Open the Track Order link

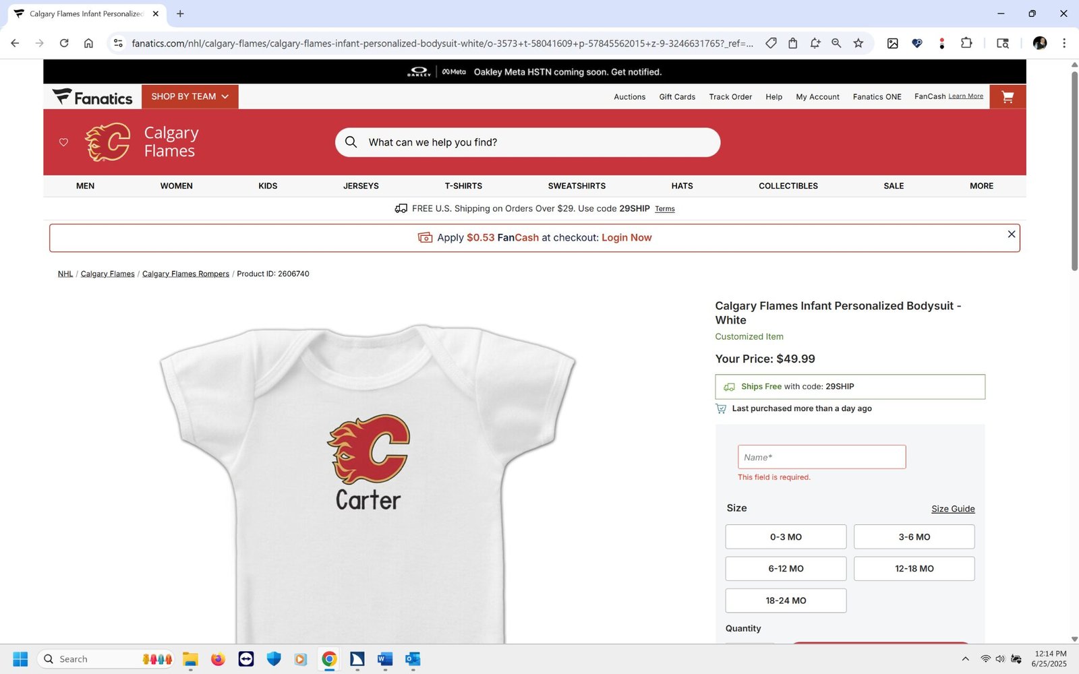click(x=730, y=97)
